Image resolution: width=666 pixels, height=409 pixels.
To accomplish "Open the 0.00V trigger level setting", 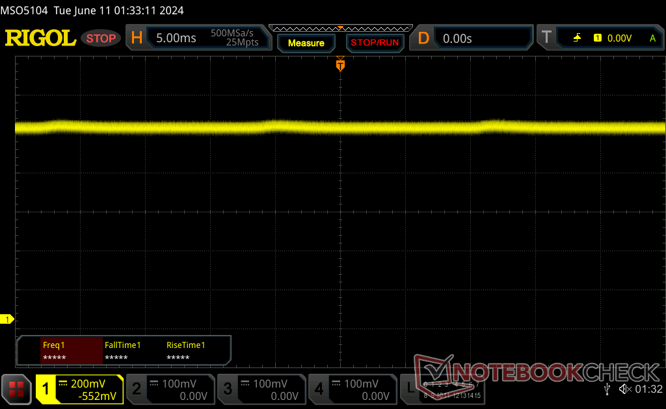I will (x=619, y=38).
